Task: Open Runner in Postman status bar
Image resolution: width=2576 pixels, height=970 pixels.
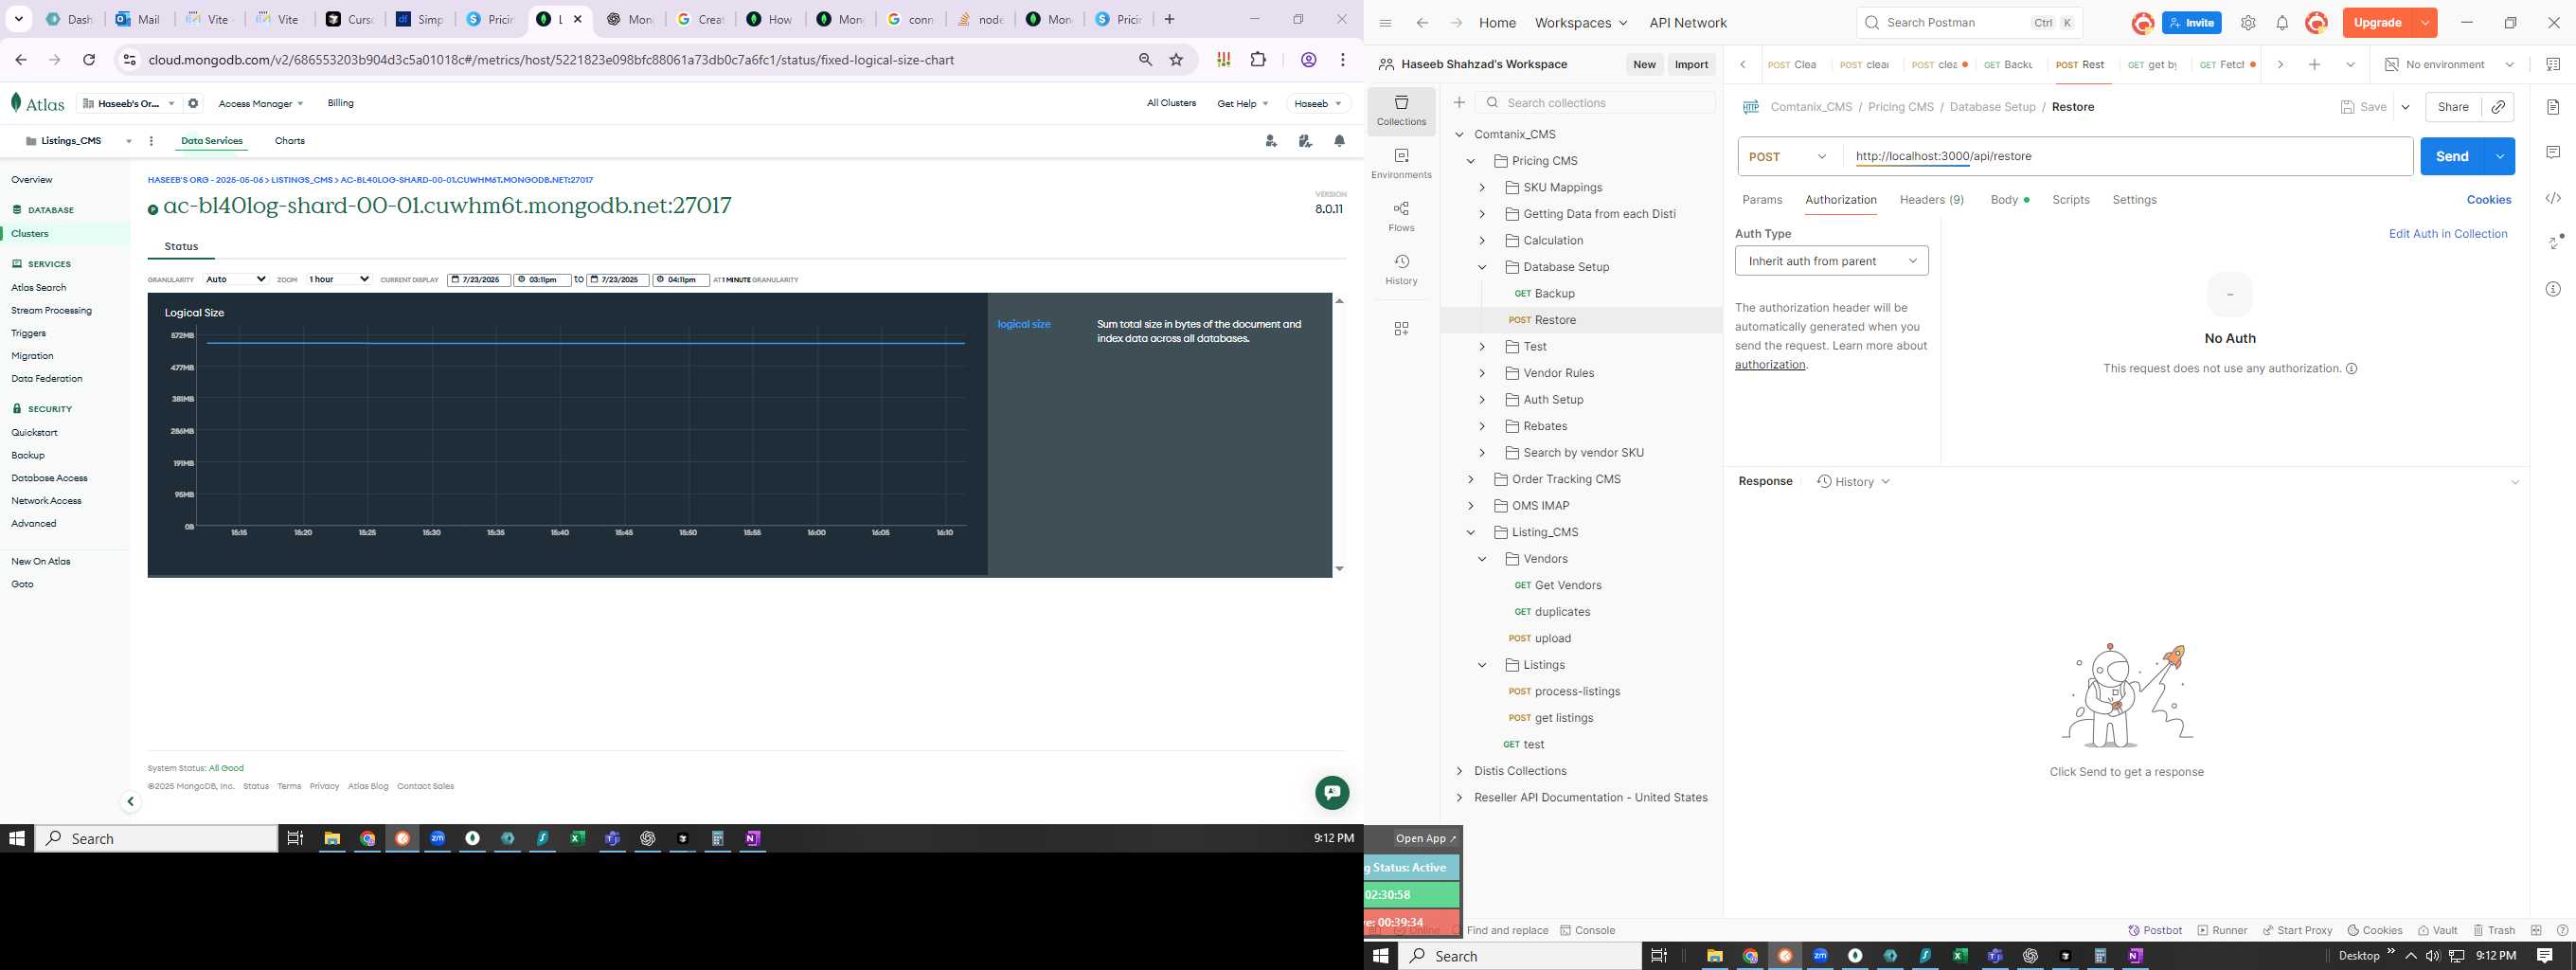Action: (x=2222, y=930)
